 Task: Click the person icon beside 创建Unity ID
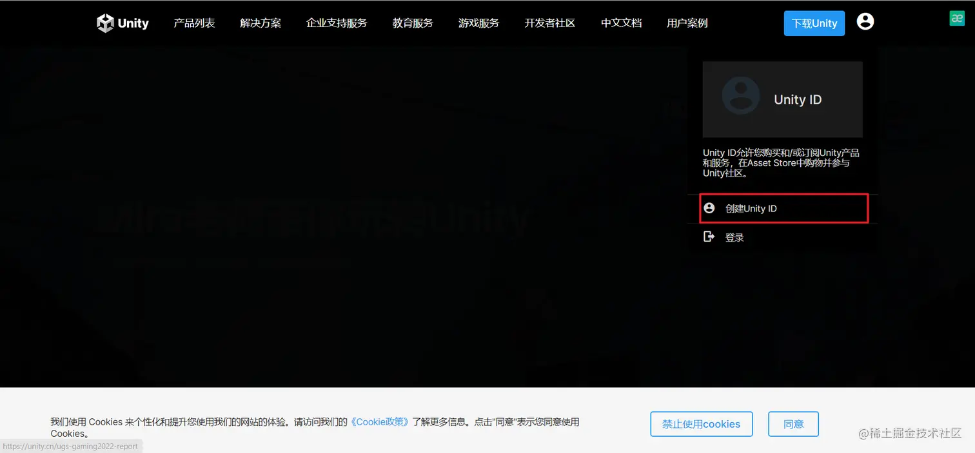click(x=709, y=208)
